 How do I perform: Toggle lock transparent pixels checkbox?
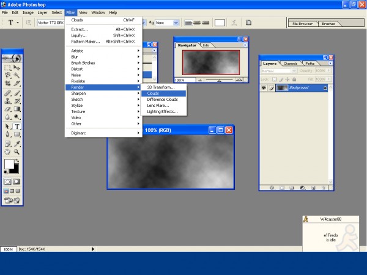click(274, 79)
